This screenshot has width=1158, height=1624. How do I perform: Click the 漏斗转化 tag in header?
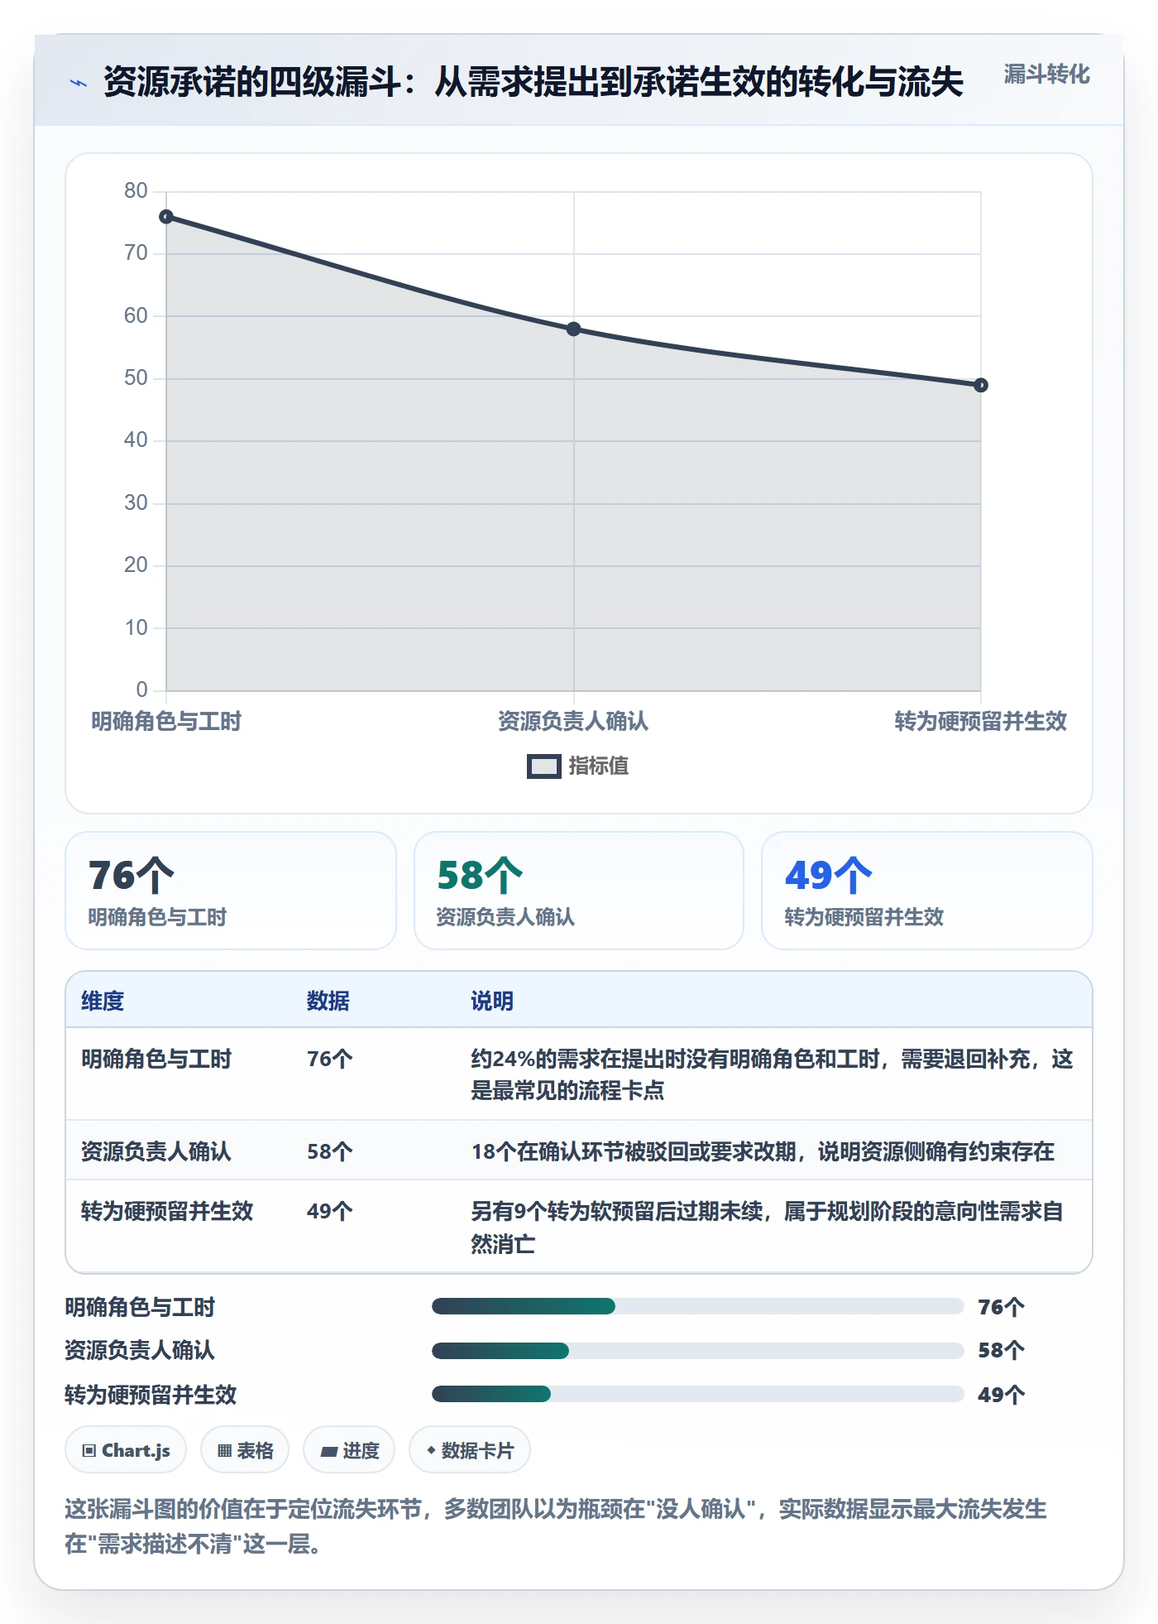click(x=1046, y=74)
